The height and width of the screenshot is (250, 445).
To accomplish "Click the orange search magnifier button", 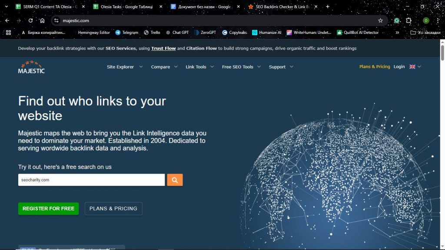I will pyautogui.click(x=175, y=180).
